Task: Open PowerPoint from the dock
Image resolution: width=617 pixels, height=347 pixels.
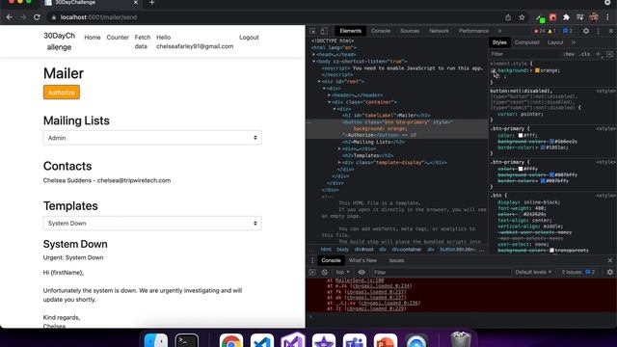Action: coord(386,340)
